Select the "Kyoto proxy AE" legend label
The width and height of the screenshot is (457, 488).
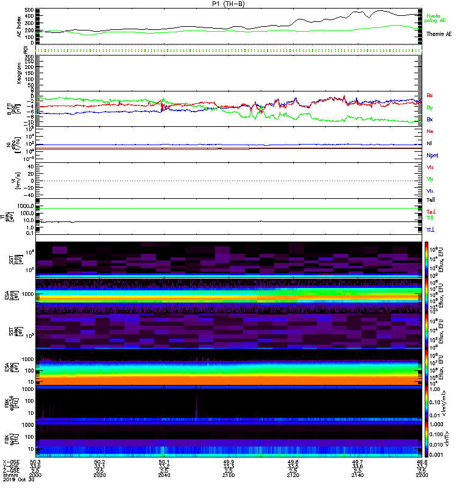coord(435,18)
